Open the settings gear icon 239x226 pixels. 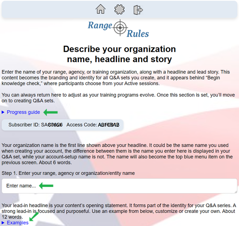(119, 9)
